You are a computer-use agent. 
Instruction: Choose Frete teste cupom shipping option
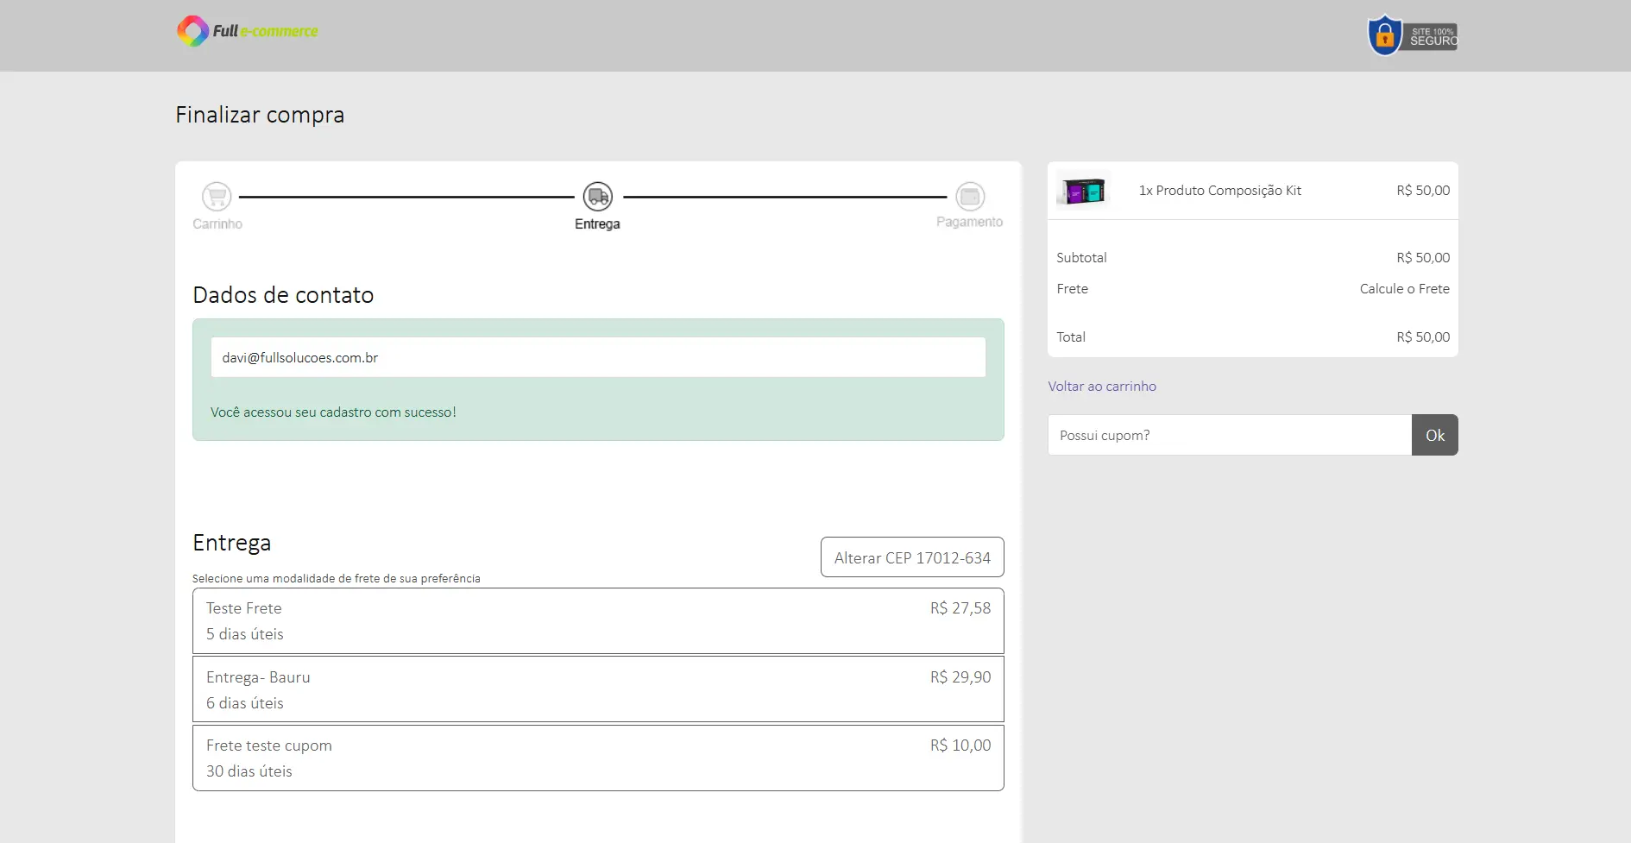(598, 758)
